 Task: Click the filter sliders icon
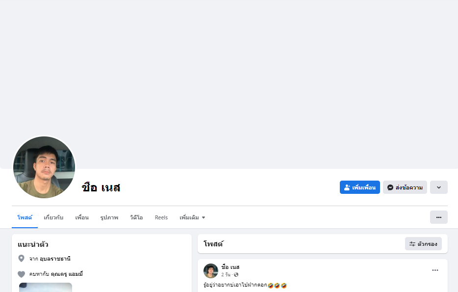coord(412,244)
